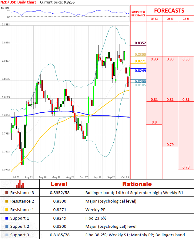Select the 0.8300 level marker on chart
This screenshot has height=239, width=194.
140,54
